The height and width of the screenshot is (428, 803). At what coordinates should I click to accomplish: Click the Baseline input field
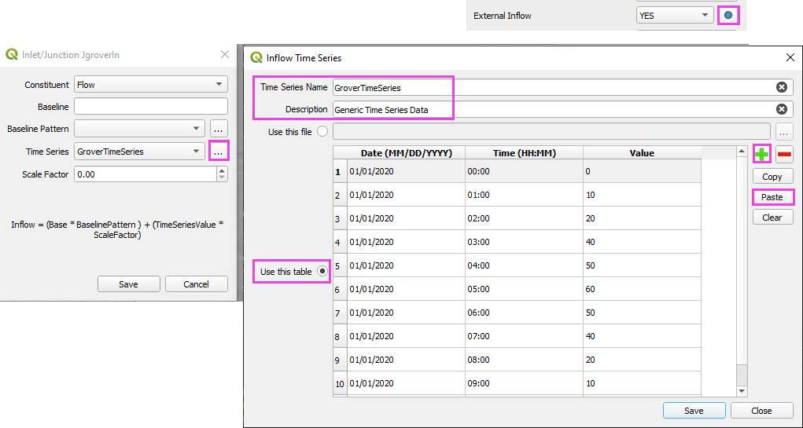point(151,107)
